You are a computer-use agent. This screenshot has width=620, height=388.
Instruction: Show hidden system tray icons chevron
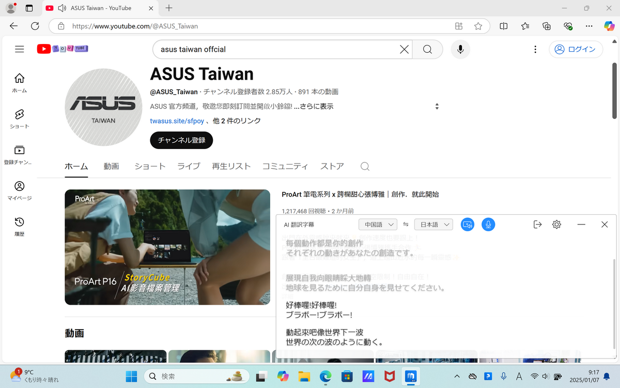[x=457, y=376]
